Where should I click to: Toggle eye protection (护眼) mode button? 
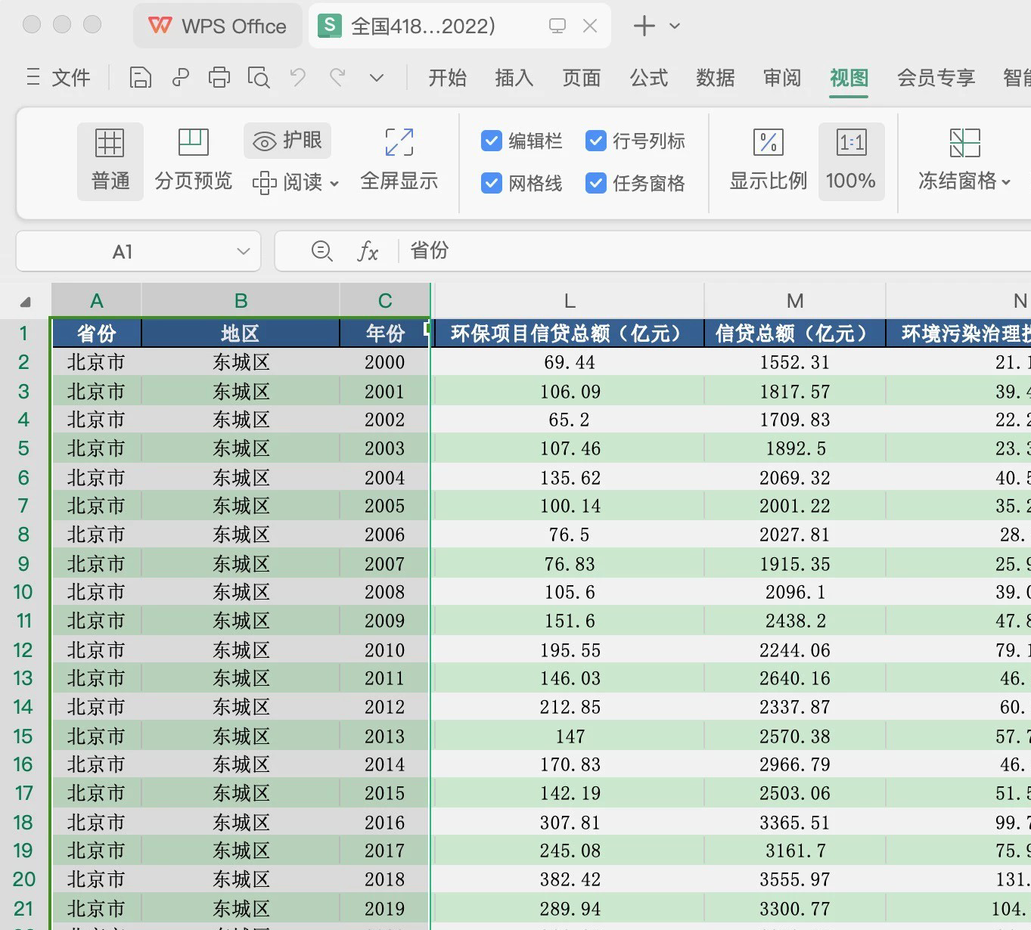coord(287,141)
